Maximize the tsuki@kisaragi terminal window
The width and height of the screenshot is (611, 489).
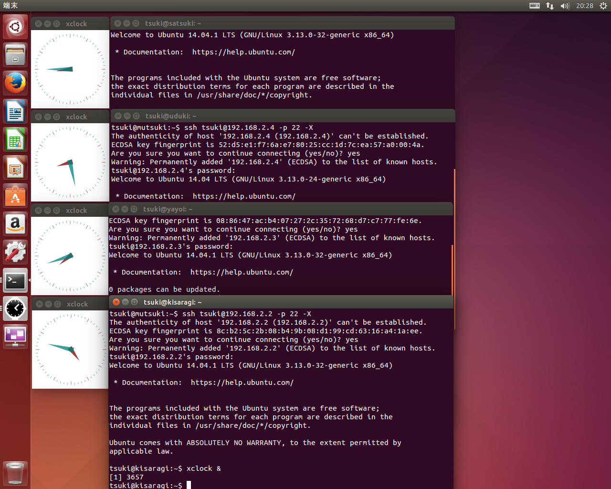click(x=134, y=302)
